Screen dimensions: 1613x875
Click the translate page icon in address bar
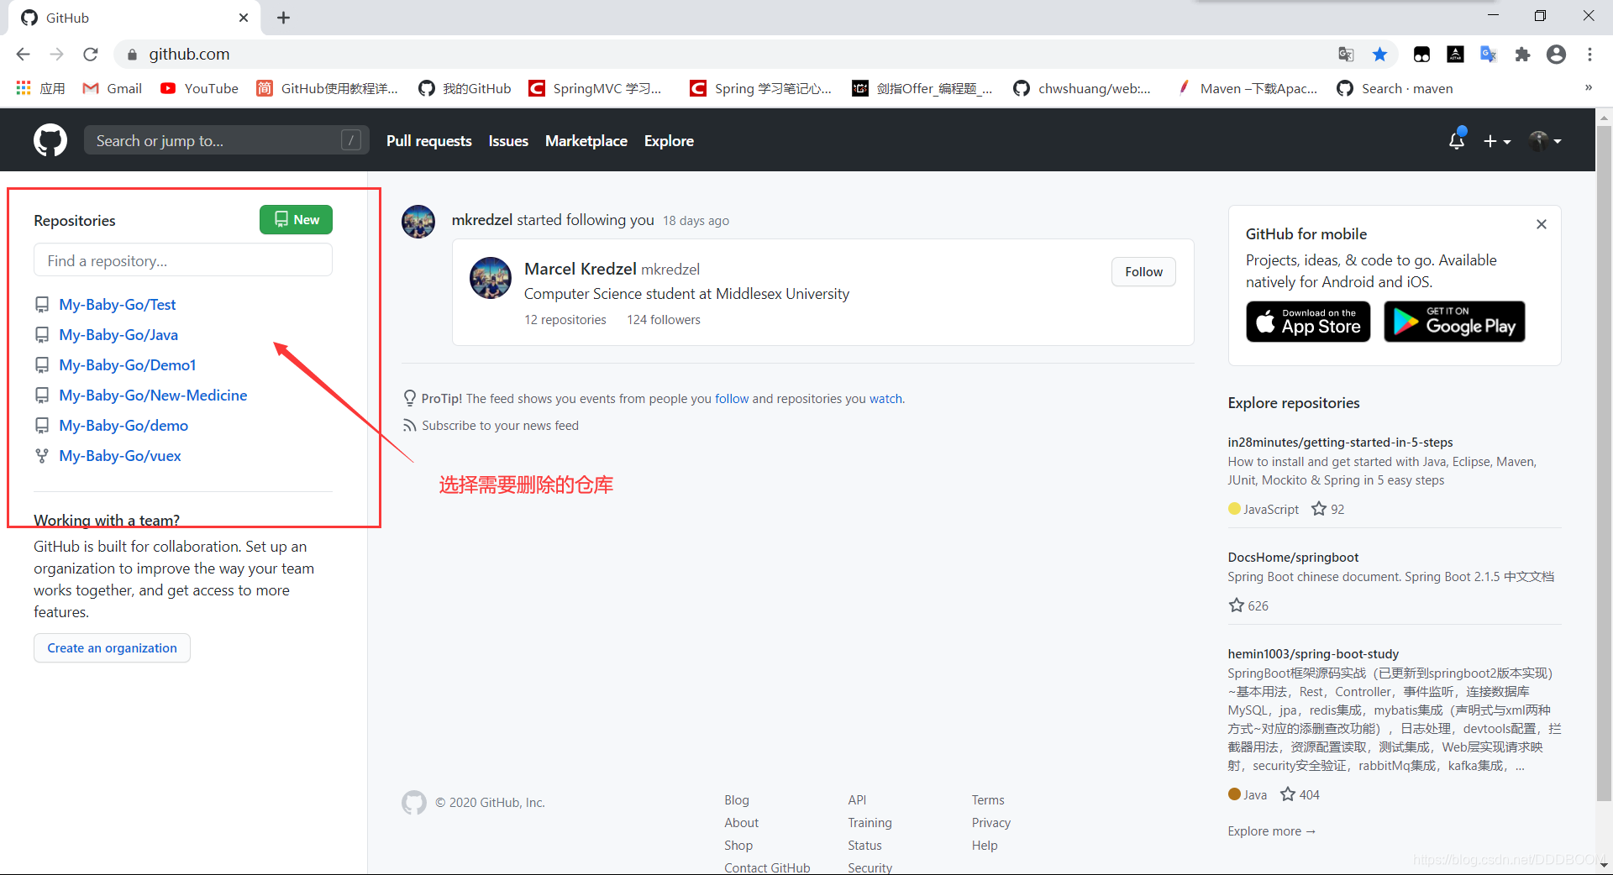point(1346,54)
